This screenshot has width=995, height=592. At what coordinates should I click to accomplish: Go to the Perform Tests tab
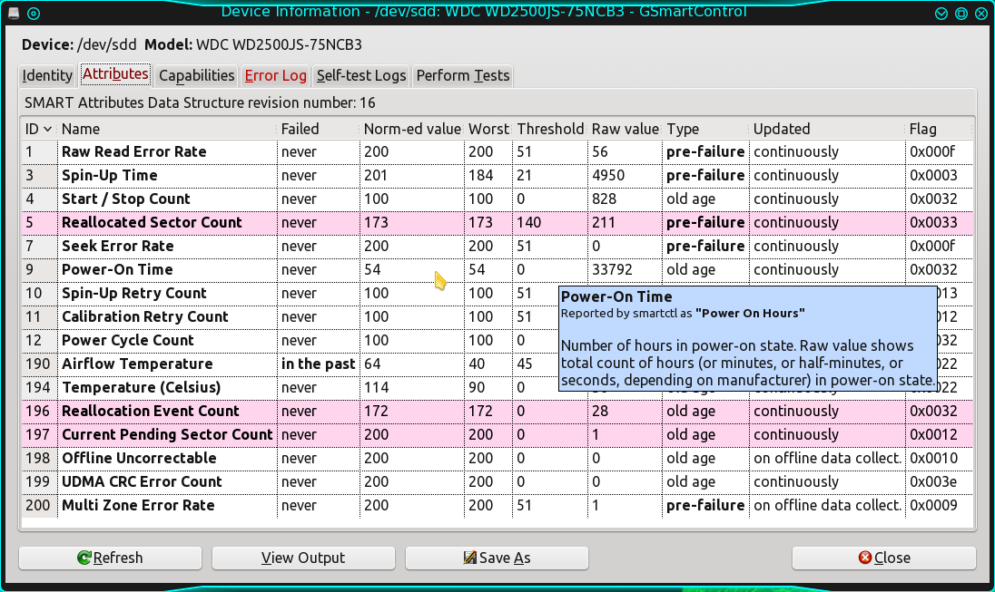tap(463, 75)
